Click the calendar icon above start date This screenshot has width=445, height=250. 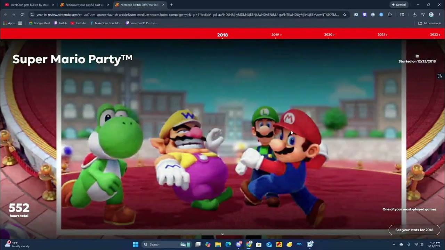click(417, 56)
